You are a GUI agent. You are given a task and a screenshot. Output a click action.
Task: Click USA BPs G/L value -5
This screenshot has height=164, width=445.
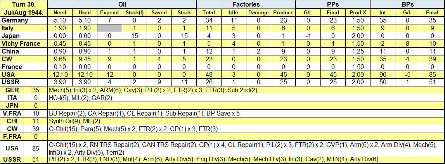tap(407, 74)
